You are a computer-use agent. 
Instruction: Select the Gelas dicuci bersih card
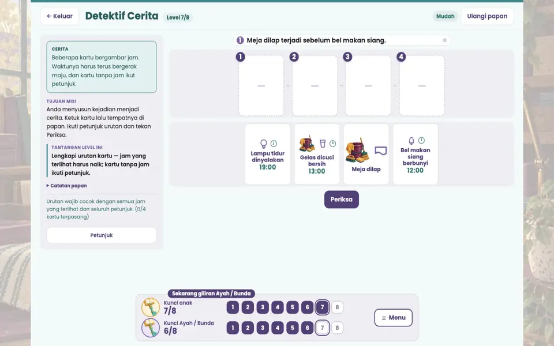(x=317, y=154)
